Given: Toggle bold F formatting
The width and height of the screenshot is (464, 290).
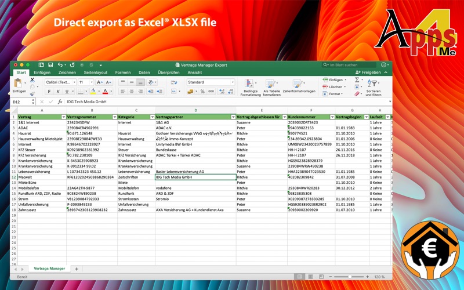Looking at the screenshot, I should point(49,92).
